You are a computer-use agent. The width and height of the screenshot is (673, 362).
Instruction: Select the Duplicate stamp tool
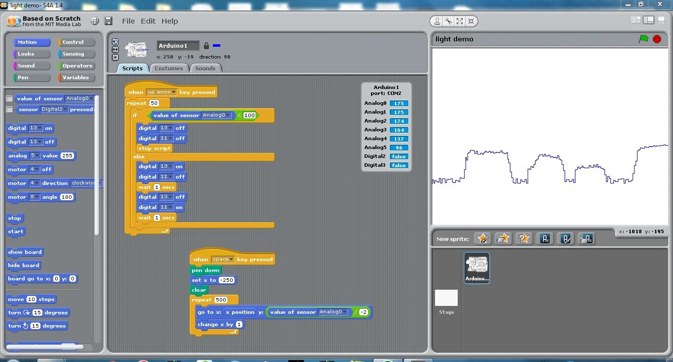pyautogui.click(x=437, y=21)
